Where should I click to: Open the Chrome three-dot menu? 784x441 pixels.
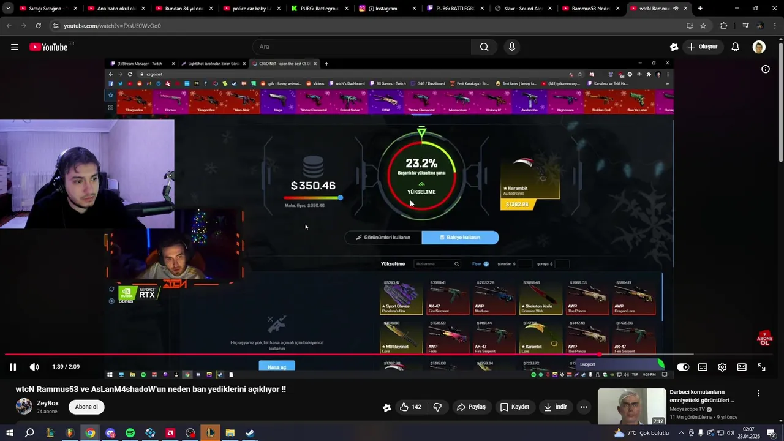click(x=775, y=26)
